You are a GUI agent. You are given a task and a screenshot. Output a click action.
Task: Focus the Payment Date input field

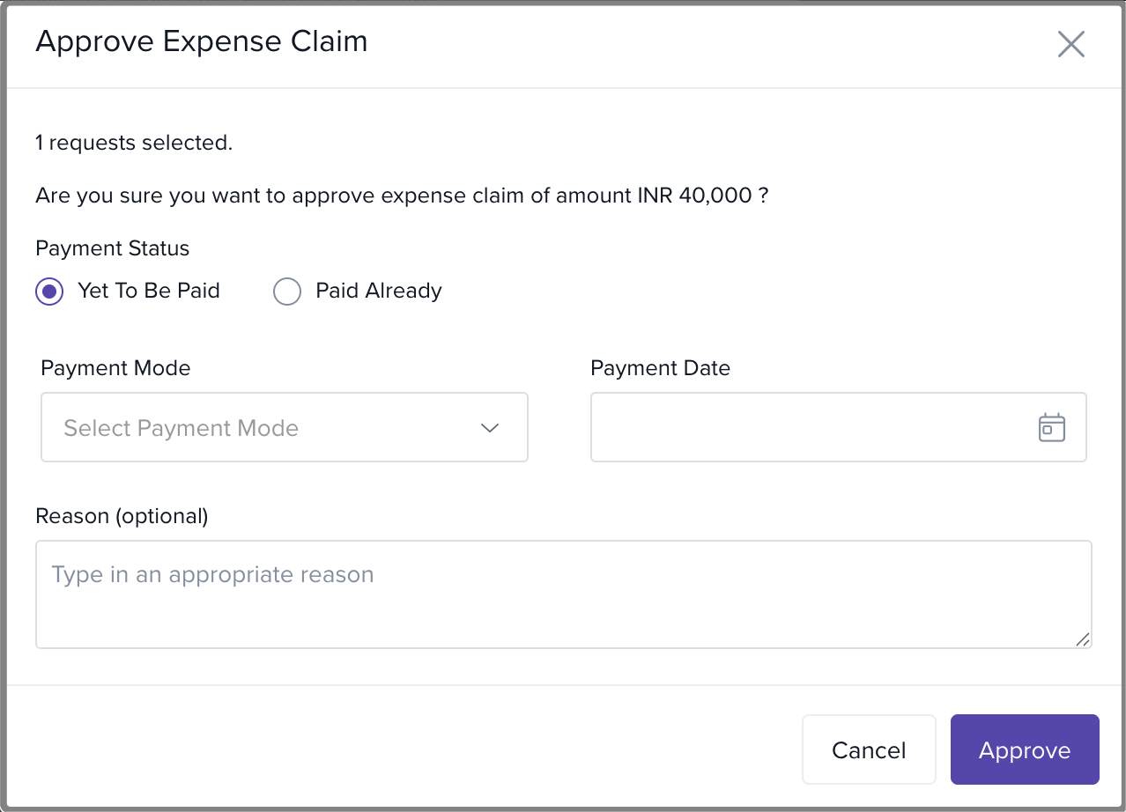(x=811, y=427)
